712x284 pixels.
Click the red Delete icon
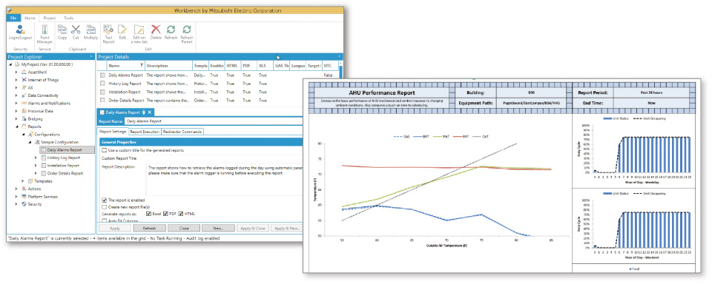click(x=156, y=33)
